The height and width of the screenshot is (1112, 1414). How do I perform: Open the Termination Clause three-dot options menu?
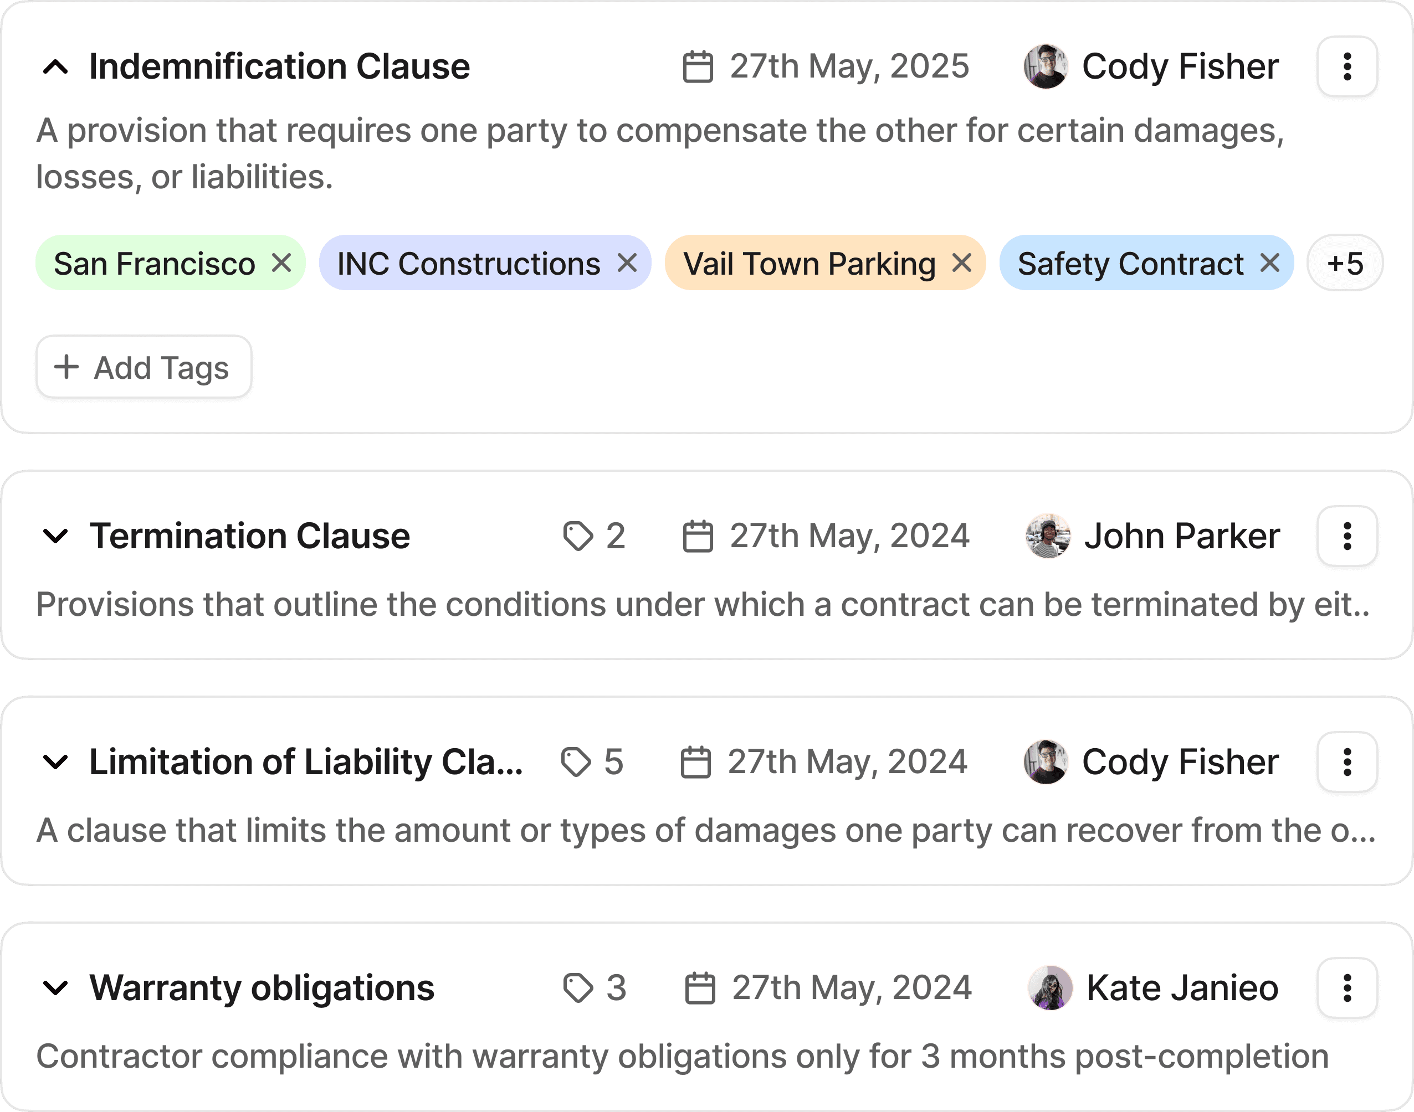[1347, 537]
